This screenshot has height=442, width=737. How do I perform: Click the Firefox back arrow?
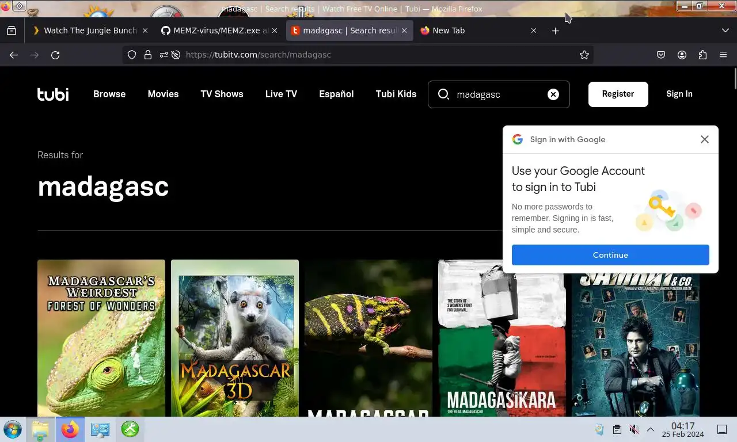coord(14,55)
